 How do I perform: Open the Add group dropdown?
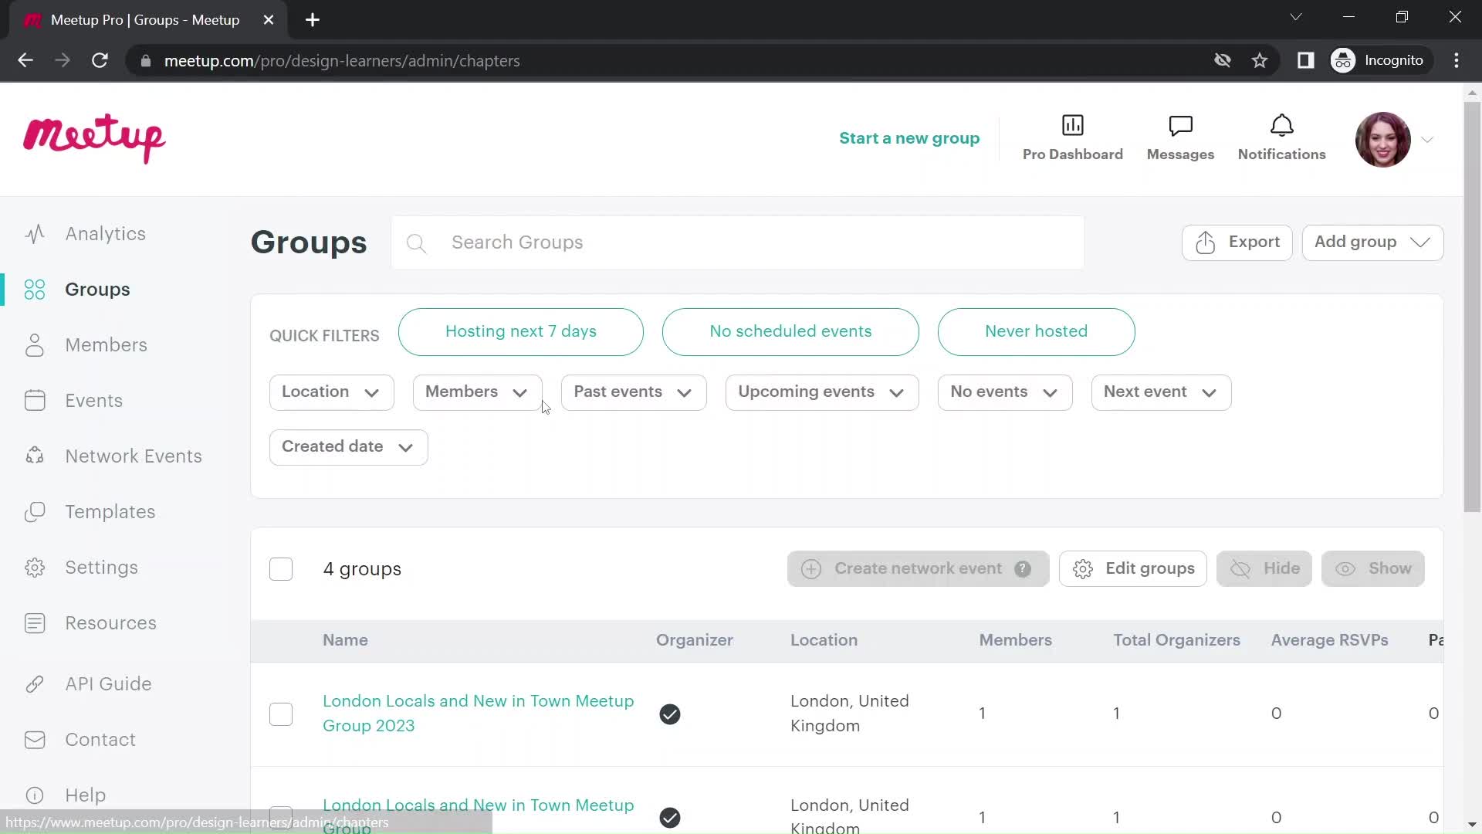click(x=1372, y=242)
